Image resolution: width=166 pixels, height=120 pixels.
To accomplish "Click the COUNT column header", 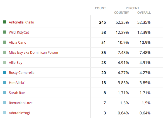I will pos(100,8).
